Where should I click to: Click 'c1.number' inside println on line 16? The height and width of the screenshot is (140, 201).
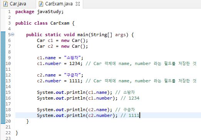coord(100,98)
